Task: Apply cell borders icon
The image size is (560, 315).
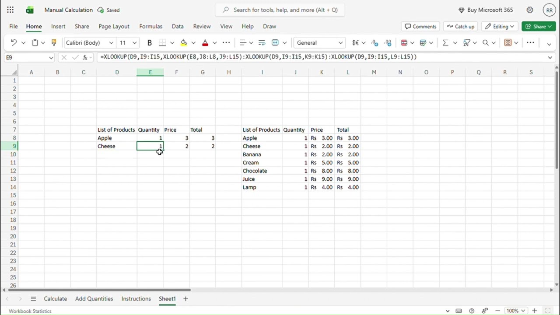Action: [162, 42]
